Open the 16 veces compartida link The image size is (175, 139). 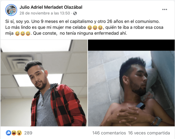pyautogui.click(x=149, y=133)
